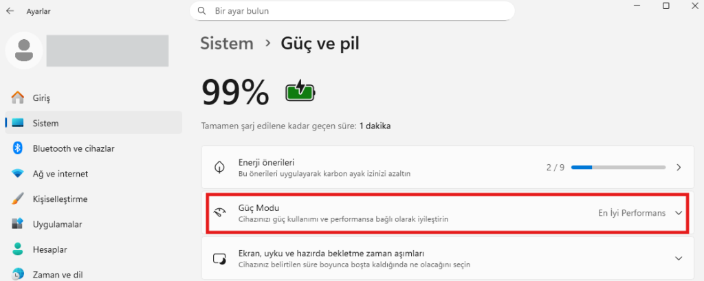Go to Ağ ve internet page
This screenshot has width=704, height=281.
[x=60, y=174]
